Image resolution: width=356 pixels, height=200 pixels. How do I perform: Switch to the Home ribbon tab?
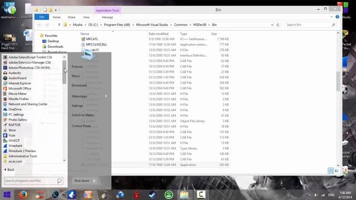pos(57,17)
